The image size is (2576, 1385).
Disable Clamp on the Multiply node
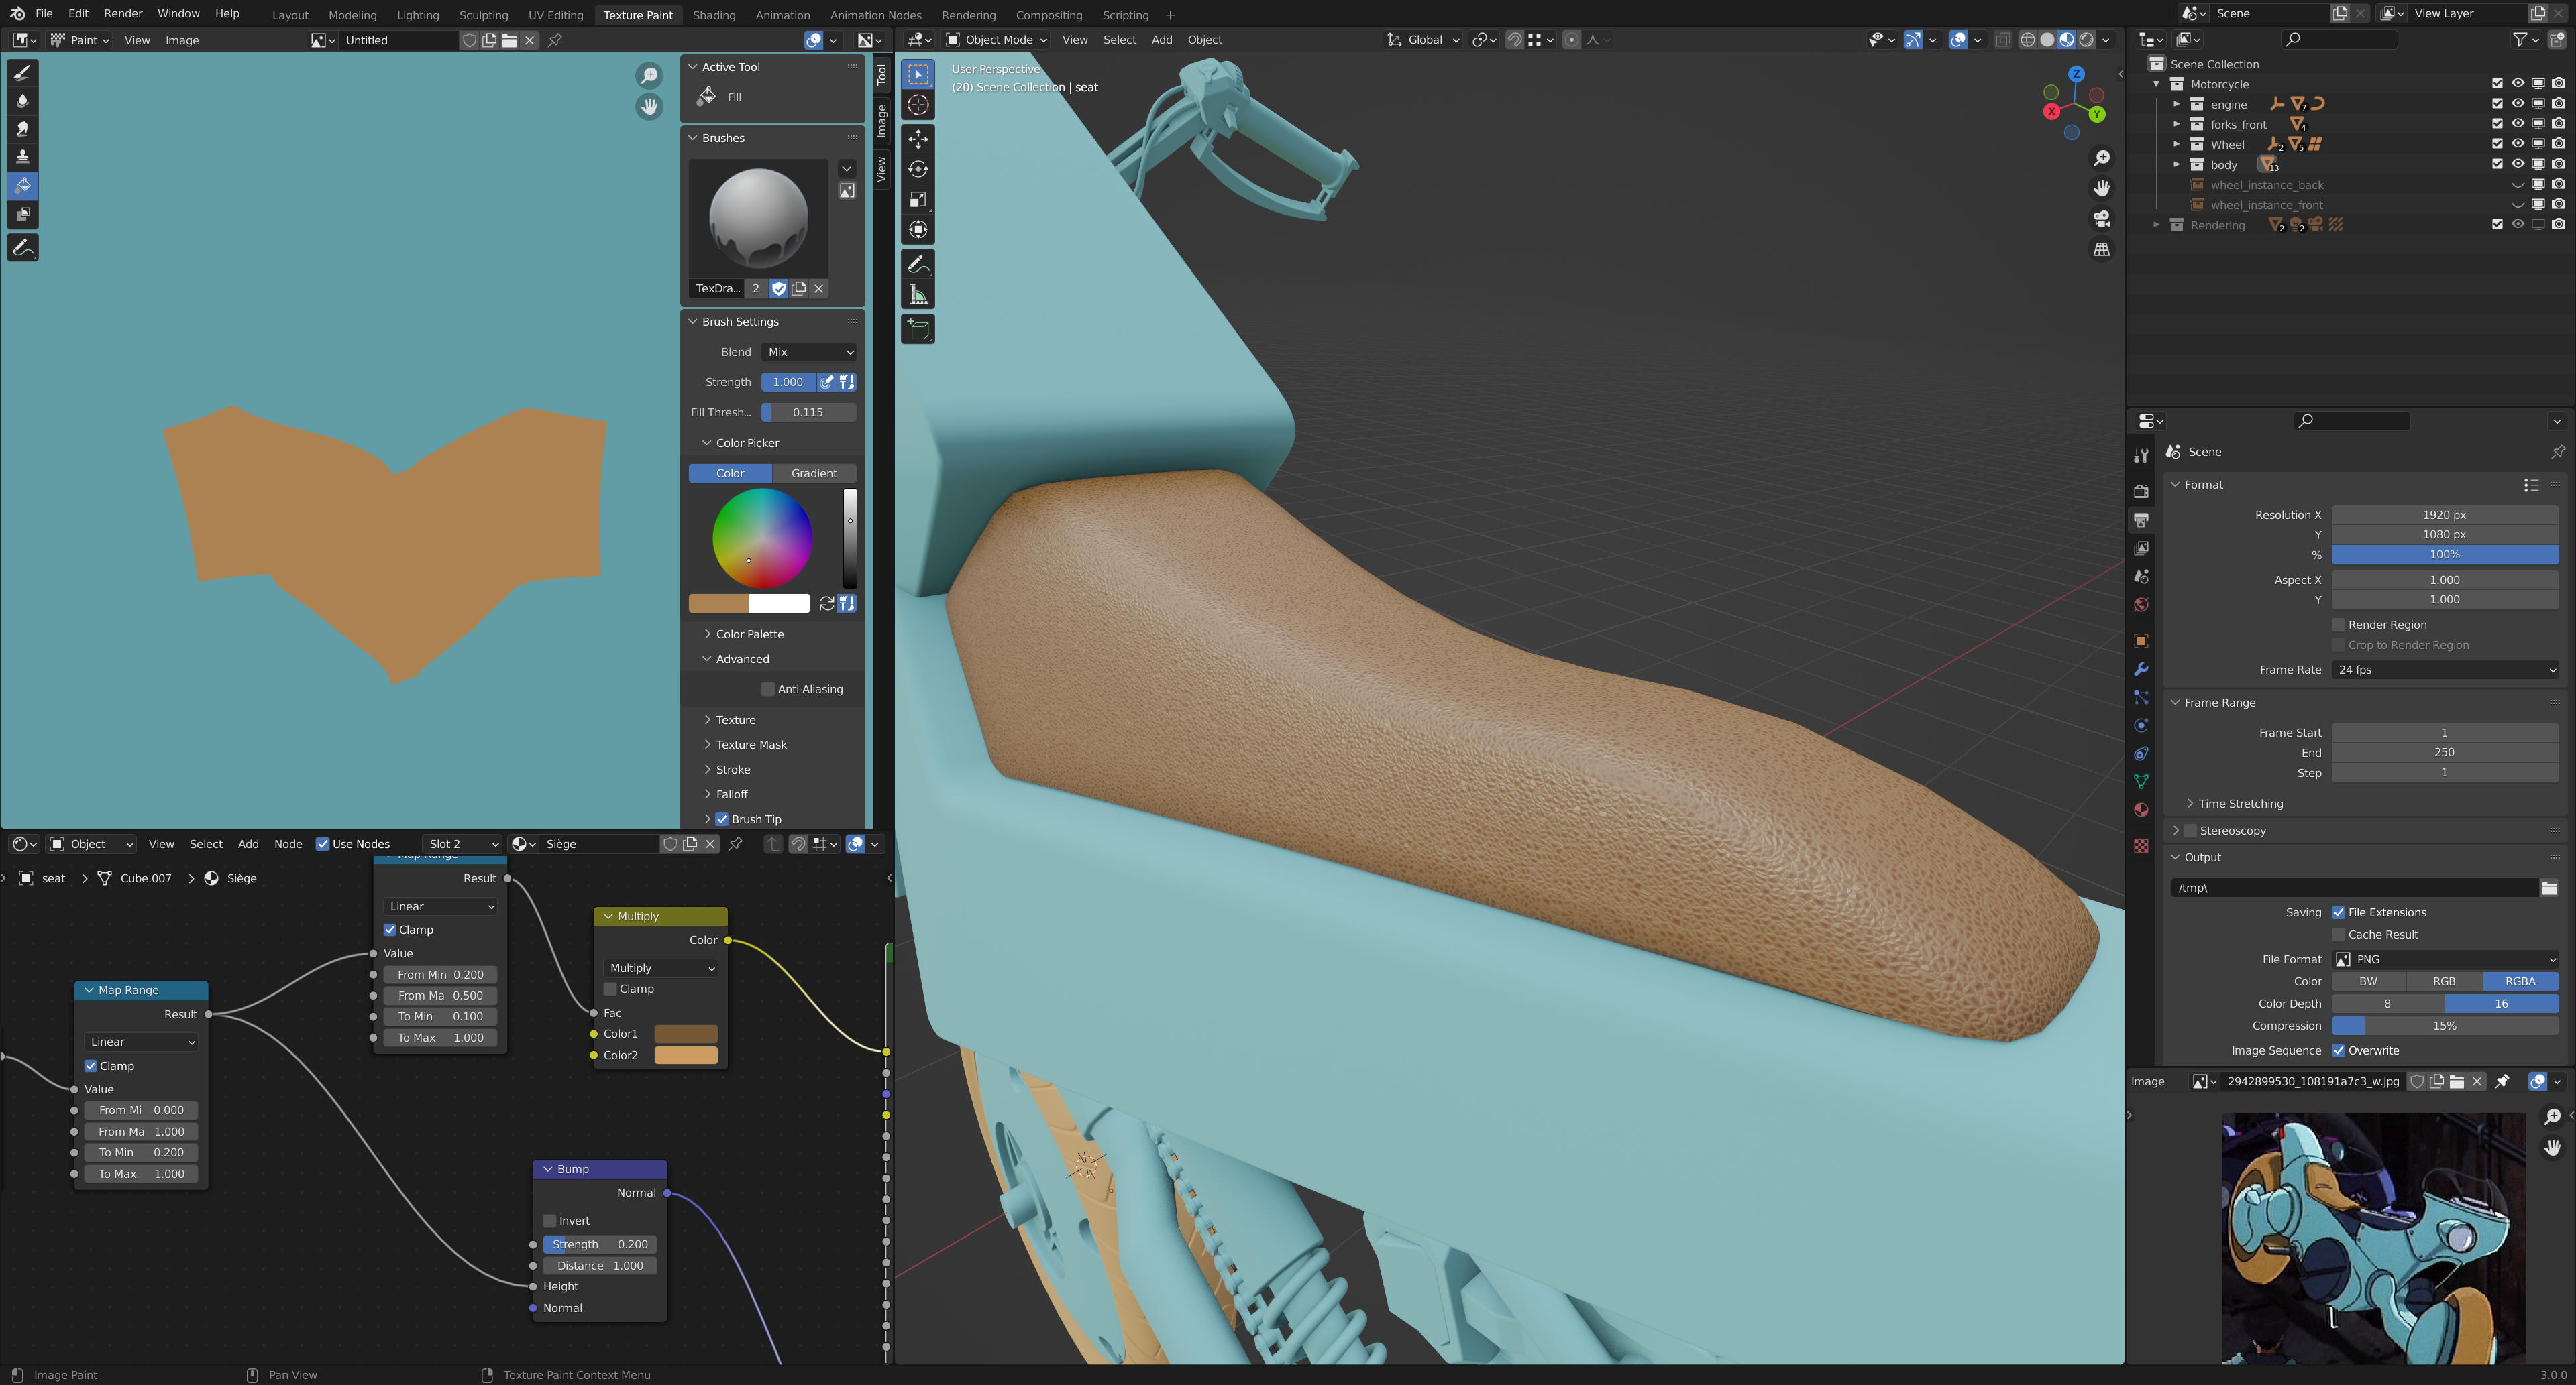point(610,989)
